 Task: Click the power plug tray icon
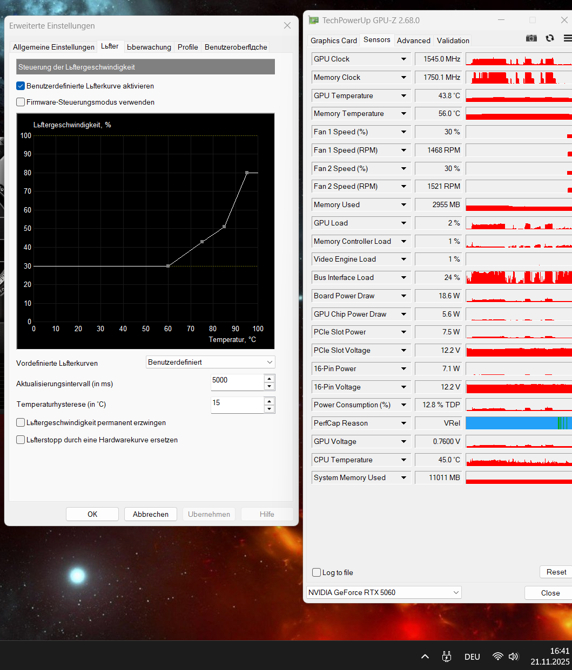point(447,657)
